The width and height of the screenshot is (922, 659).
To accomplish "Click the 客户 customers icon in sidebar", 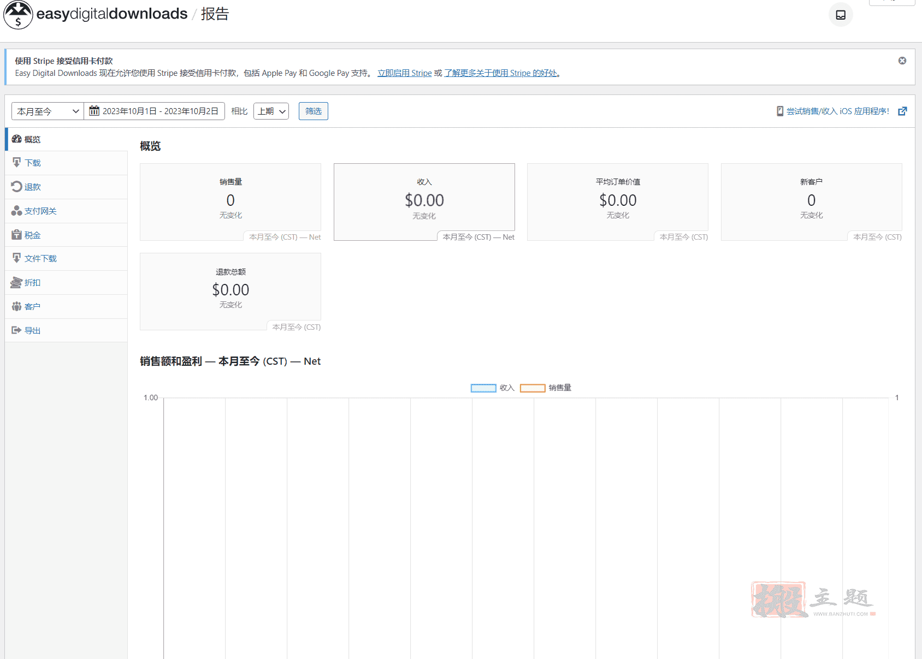I will [16, 306].
